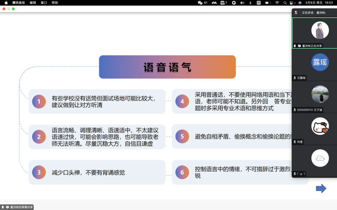
Task: Click the volume icon in the menu bar
Action: click(x=242, y=3)
